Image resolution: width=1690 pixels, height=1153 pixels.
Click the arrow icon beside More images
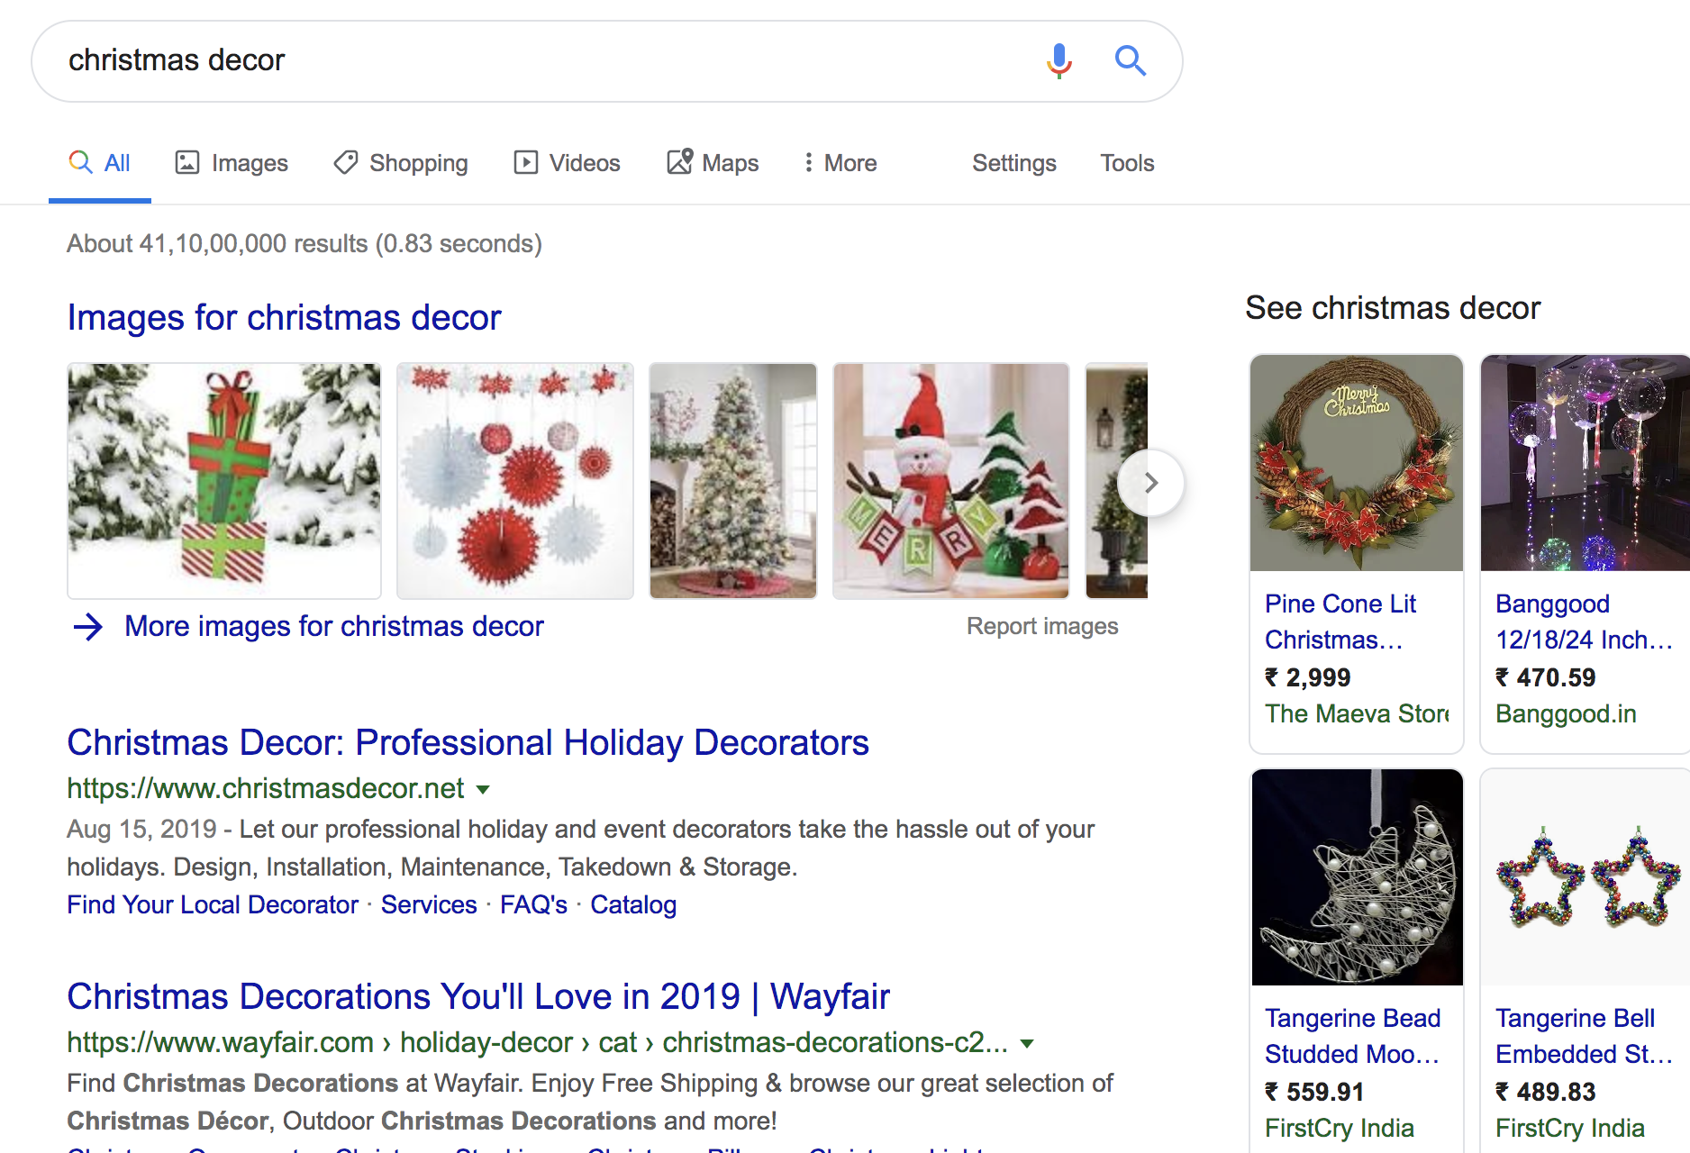coord(88,626)
